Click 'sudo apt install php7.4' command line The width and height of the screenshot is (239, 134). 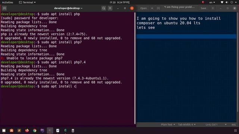click(43, 62)
